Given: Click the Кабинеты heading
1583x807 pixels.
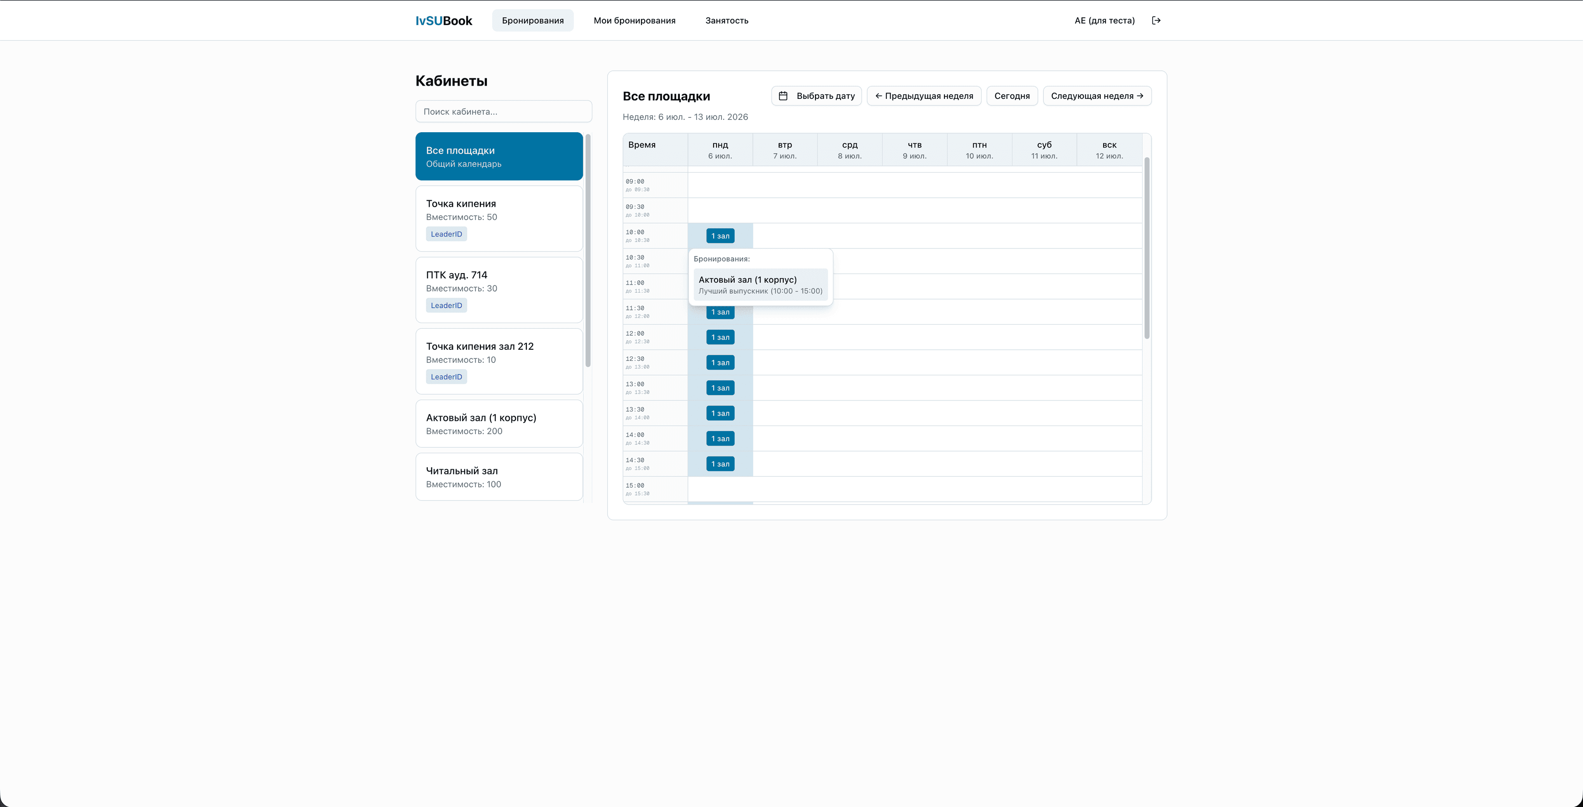Looking at the screenshot, I should tap(452, 80).
